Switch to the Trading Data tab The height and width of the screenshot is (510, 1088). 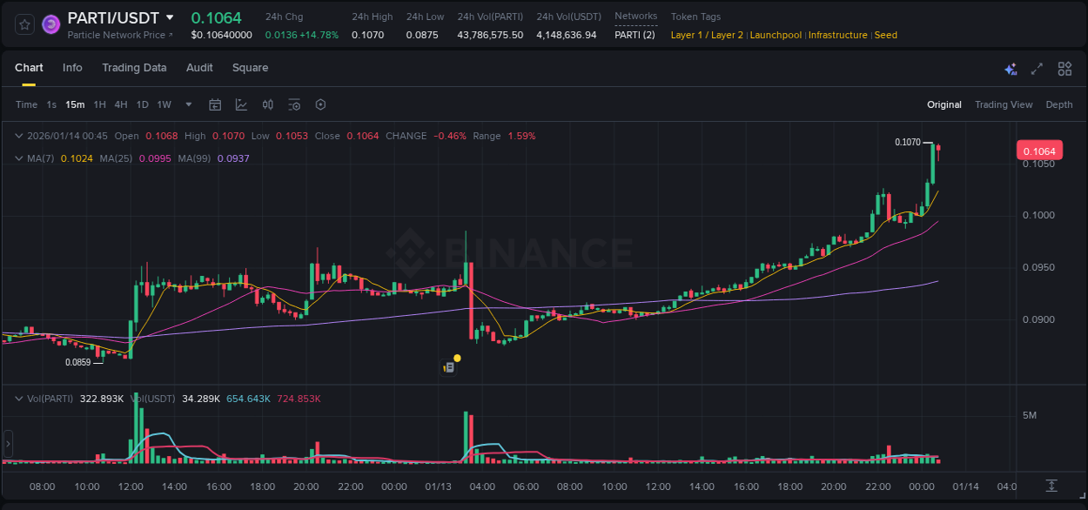(x=134, y=68)
